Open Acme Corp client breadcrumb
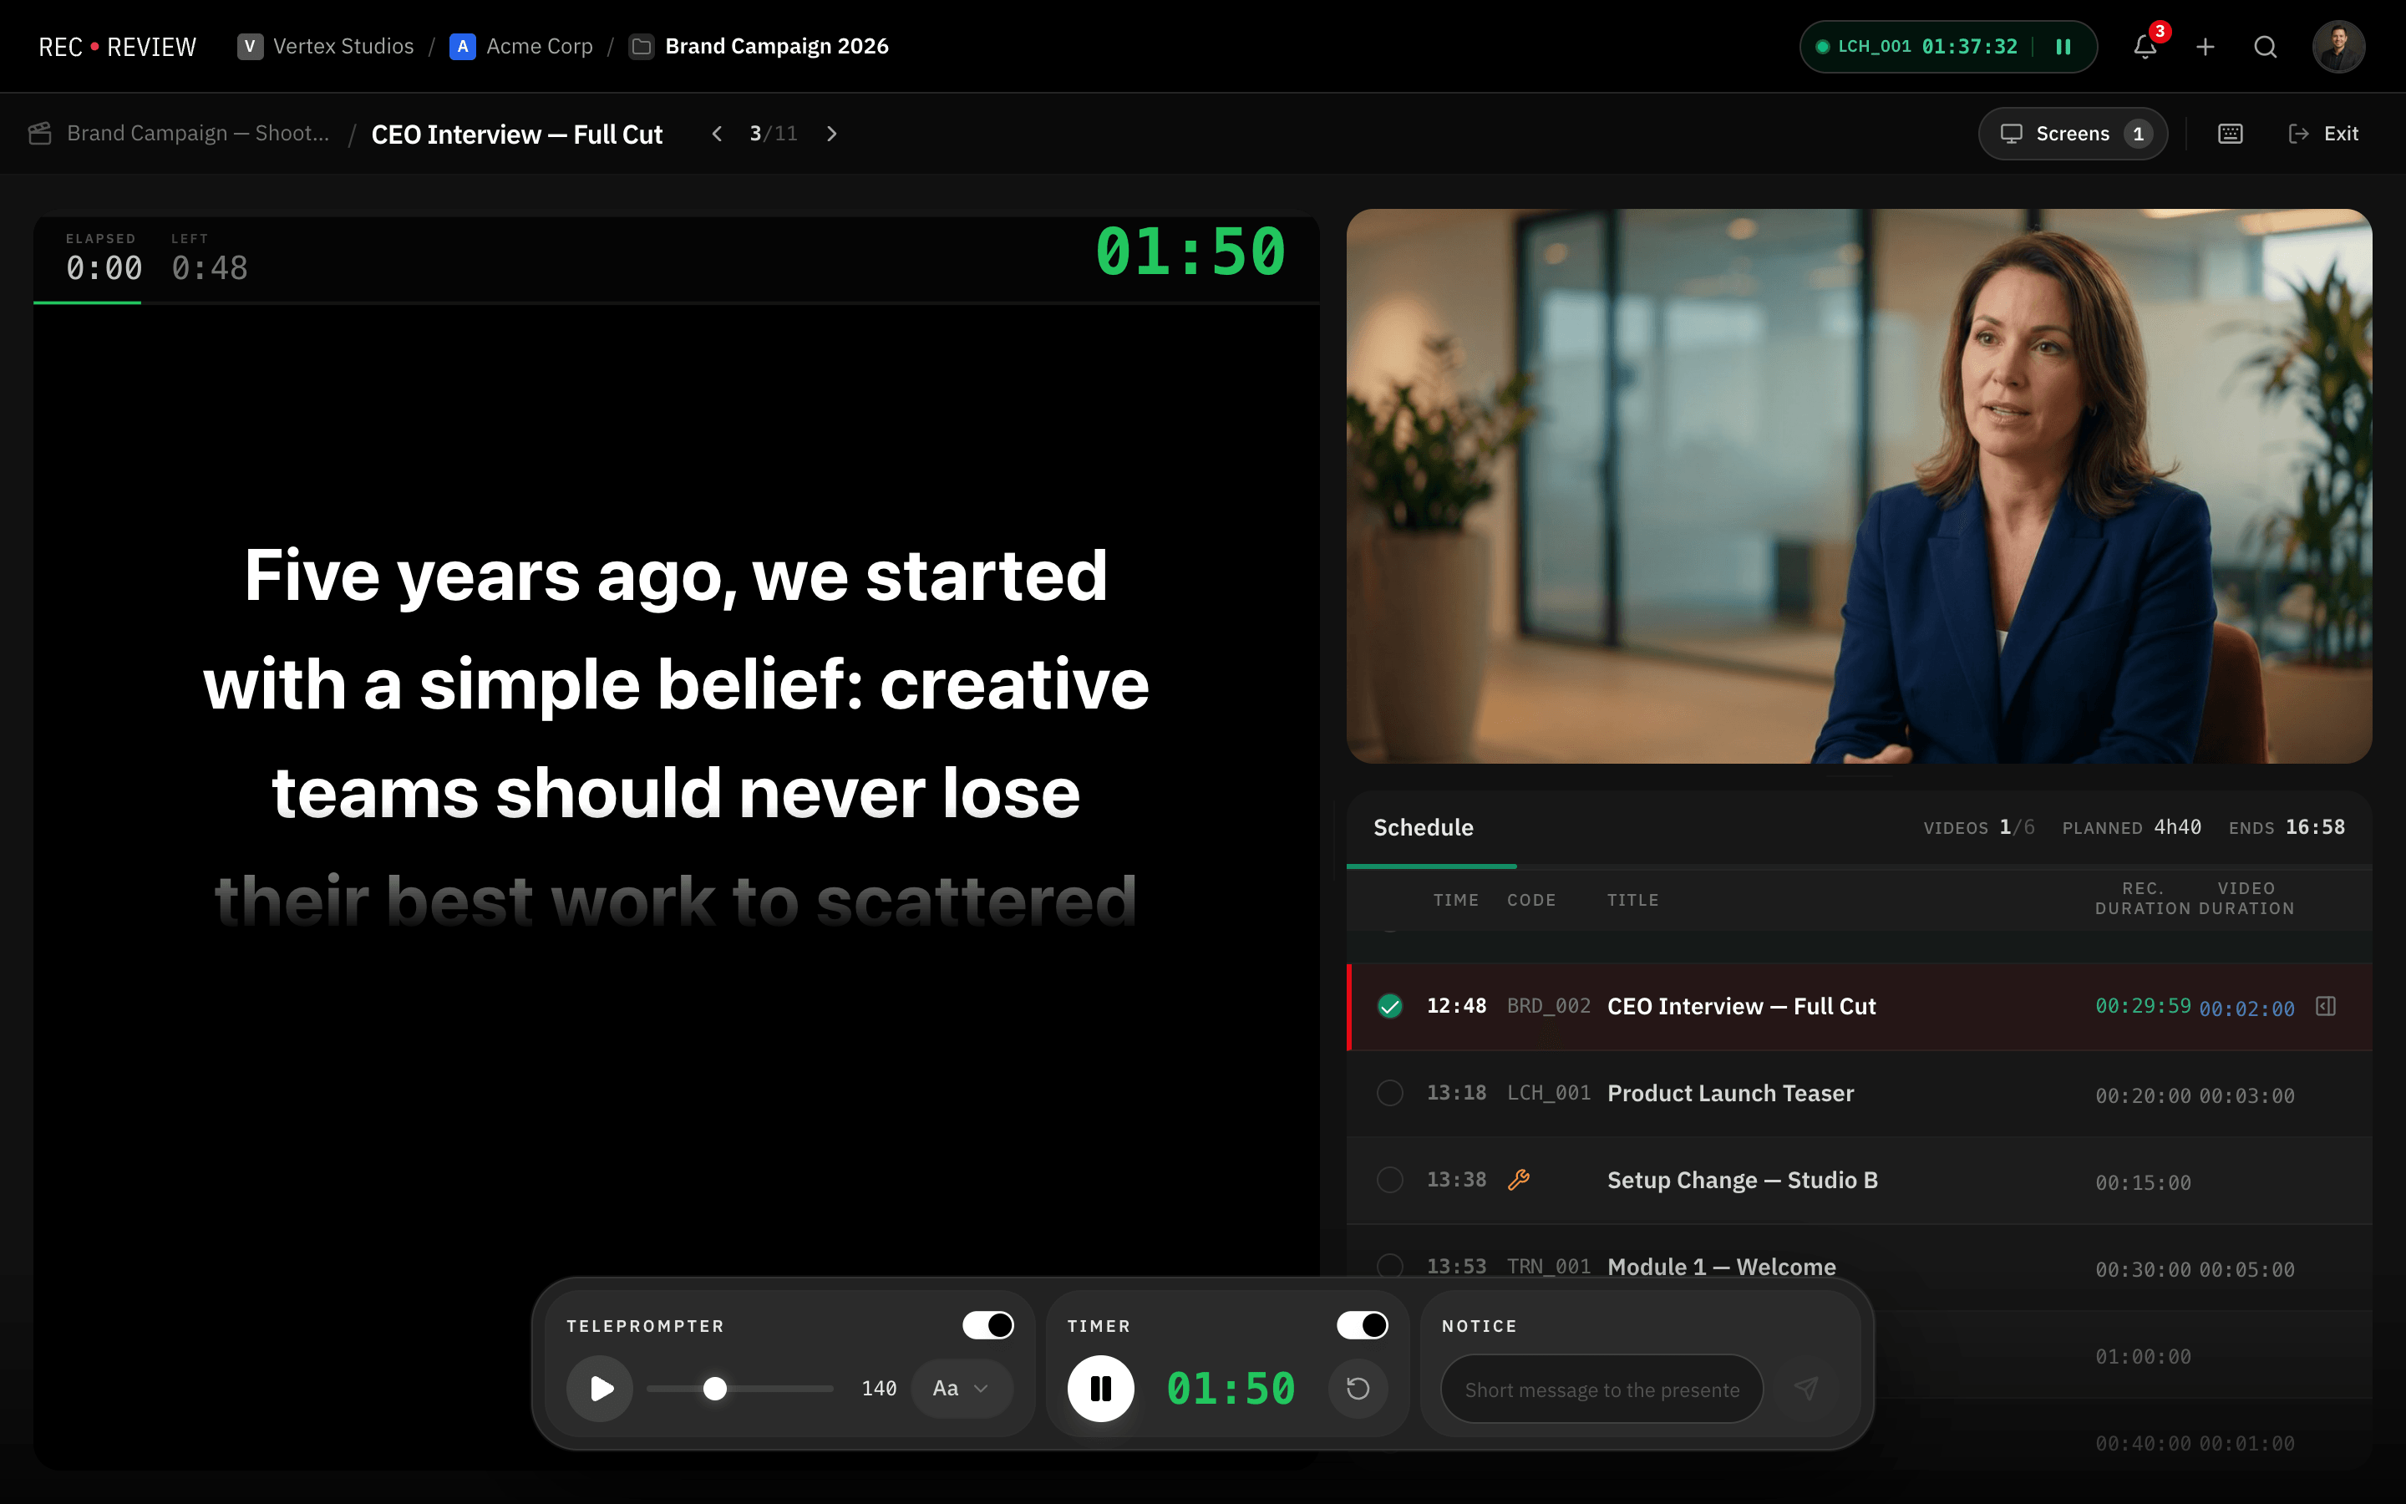The height and width of the screenshot is (1504, 2406). point(521,47)
